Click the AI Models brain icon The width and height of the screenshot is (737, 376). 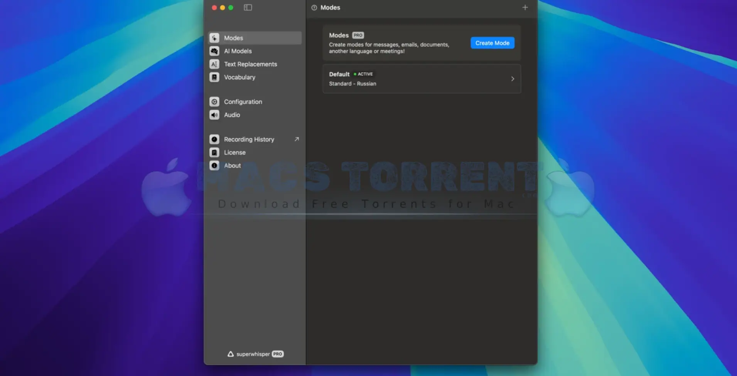coord(214,51)
